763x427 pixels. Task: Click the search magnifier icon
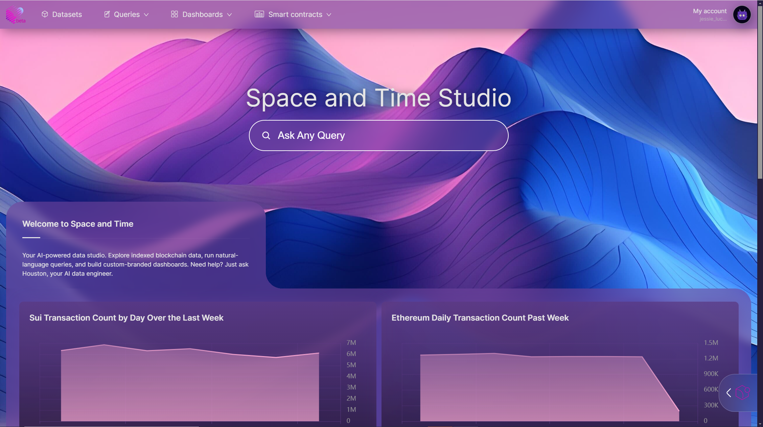click(x=266, y=135)
